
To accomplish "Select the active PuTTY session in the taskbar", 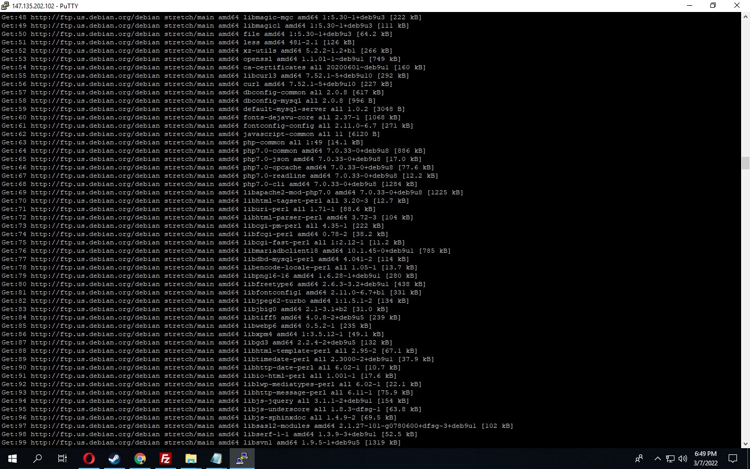I will click(x=242, y=459).
